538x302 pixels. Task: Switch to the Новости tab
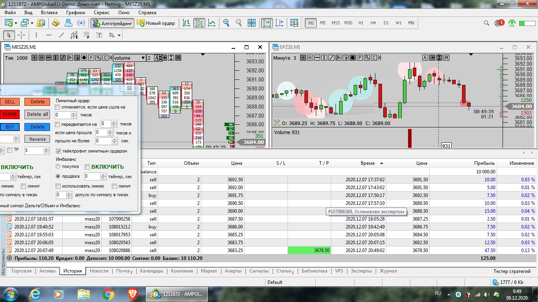tap(99, 271)
